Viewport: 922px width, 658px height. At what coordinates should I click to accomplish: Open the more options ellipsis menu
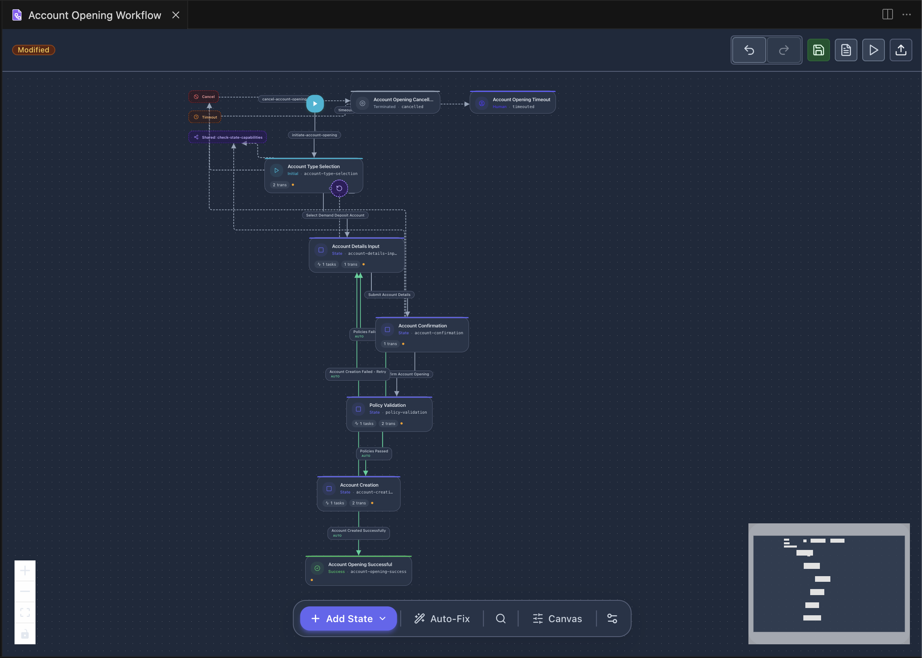point(907,15)
